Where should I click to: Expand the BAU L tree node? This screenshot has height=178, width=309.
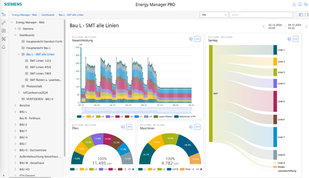[15, 112]
